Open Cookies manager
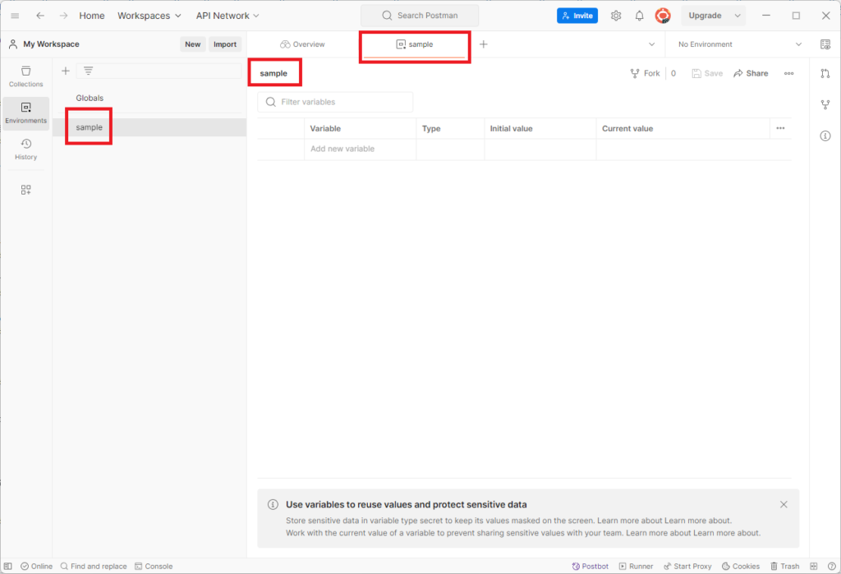This screenshot has height=574, width=841. 741,566
